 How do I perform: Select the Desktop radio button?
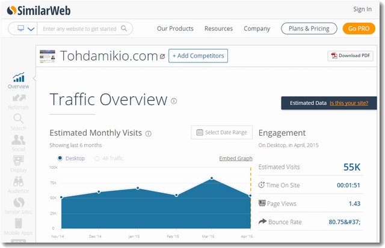click(x=60, y=158)
